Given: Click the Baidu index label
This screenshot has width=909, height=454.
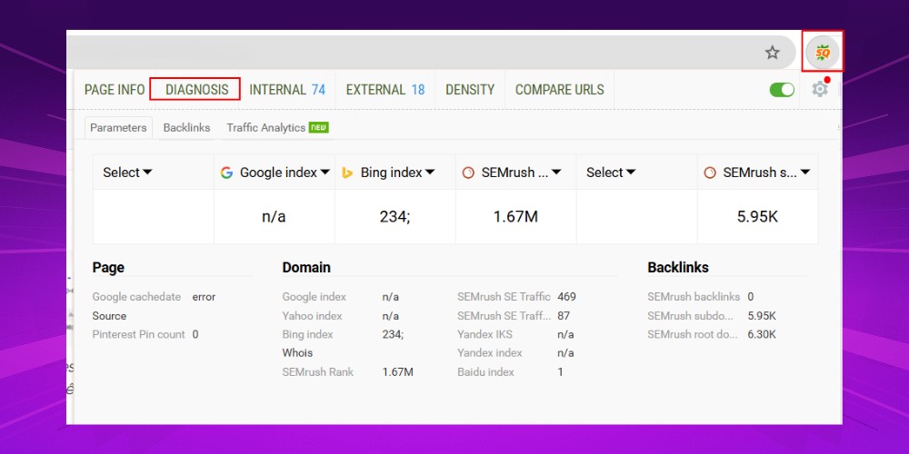Looking at the screenshot, I should coord(485,371).
